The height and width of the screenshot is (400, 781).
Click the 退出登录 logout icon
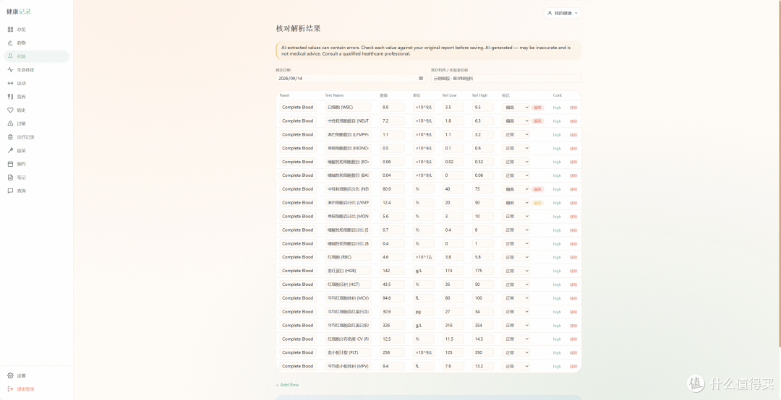pos(10,389)
